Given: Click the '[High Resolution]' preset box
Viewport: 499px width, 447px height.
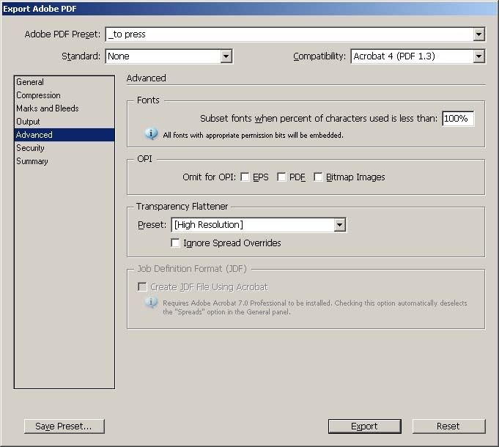Looking at the screenshot, I should pyautogui.click(x=259, y=225).
